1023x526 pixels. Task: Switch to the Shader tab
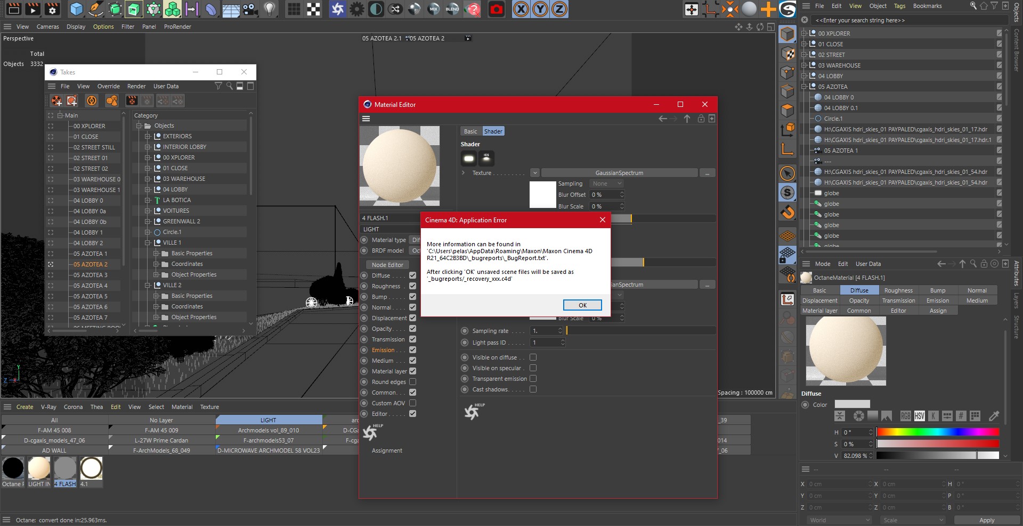click(x=493, y=131)
